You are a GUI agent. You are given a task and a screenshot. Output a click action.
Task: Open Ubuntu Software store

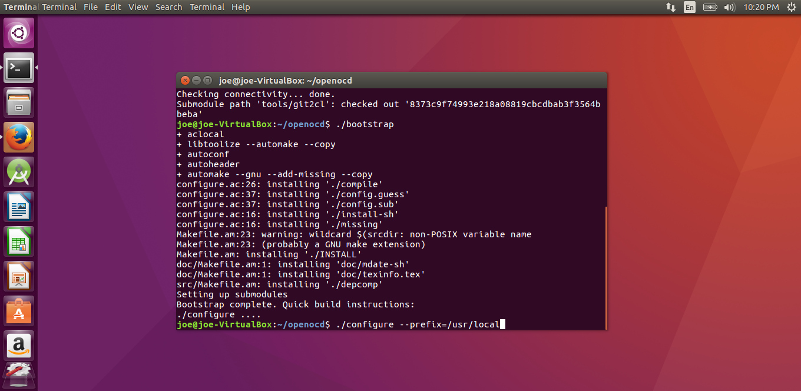click(x=19, y=312)
